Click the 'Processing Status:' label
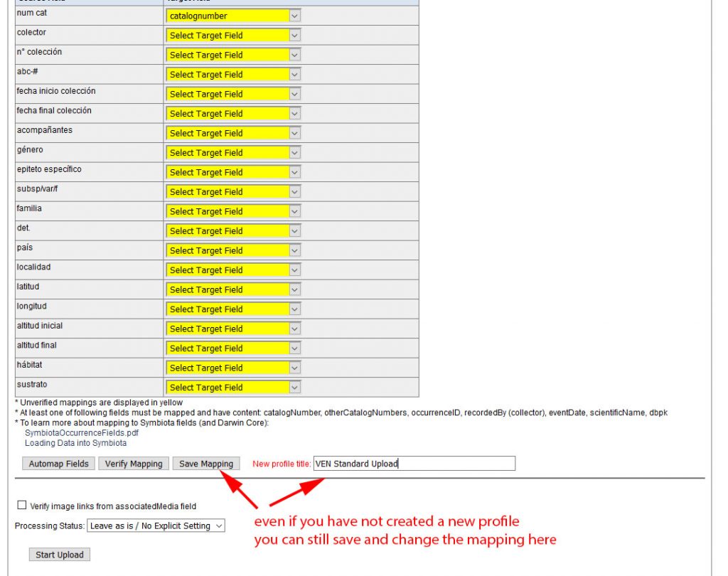This screenshot has height=576, width=728. [x=50, y=526]
